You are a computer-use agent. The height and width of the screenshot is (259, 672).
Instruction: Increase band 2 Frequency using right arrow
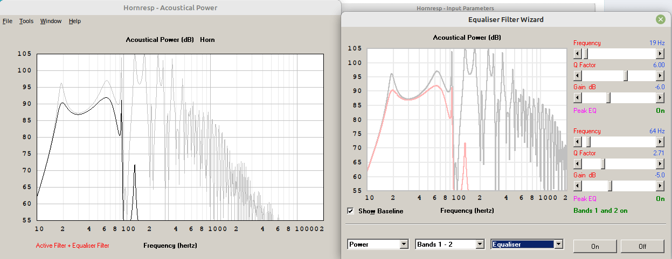tap(660, 142)
